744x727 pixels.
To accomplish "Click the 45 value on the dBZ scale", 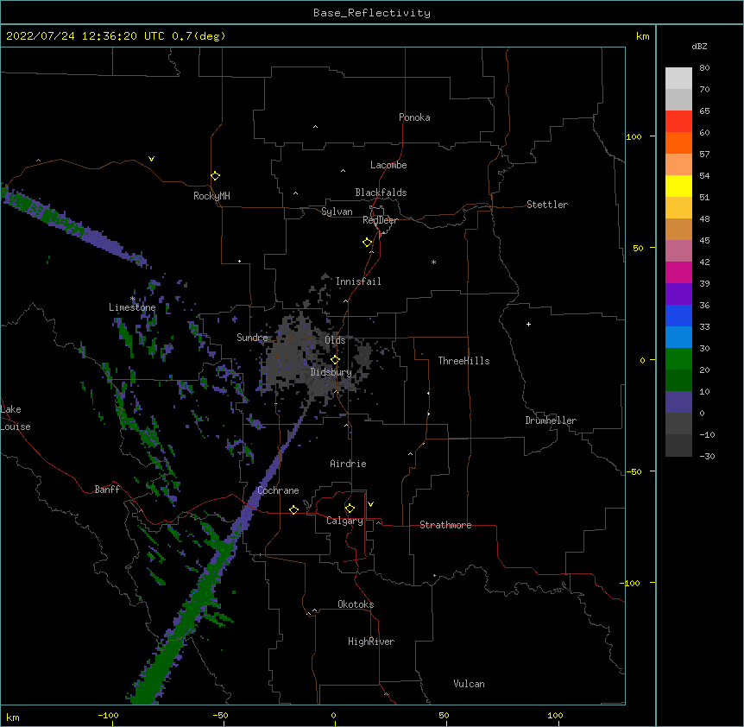I will point(704,241).
